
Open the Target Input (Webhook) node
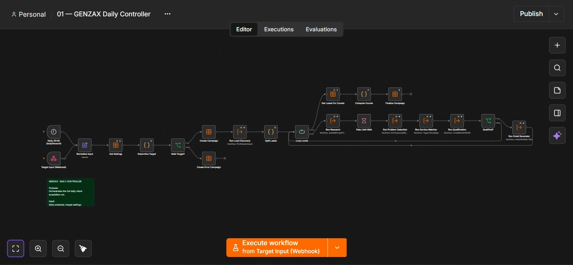54,159
